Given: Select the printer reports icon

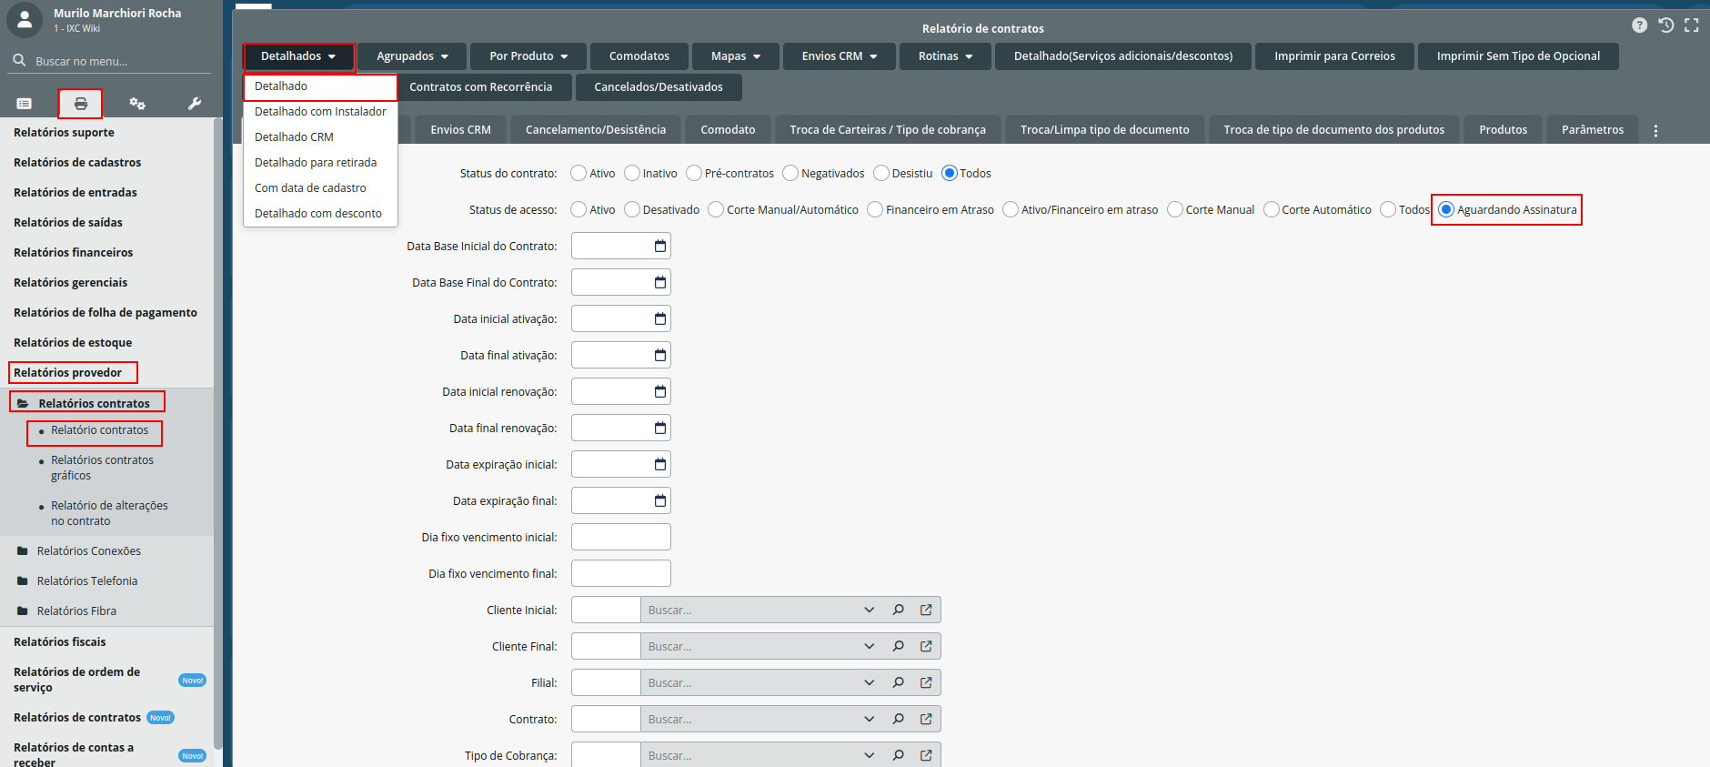Looking at the screenshot, I should [x=81, y=104].
